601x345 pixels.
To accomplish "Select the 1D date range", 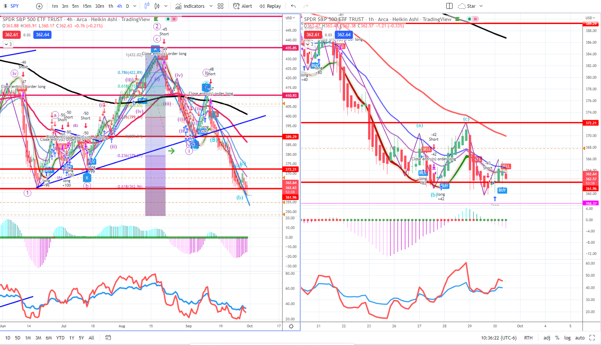I will click(x=8, y=338).
